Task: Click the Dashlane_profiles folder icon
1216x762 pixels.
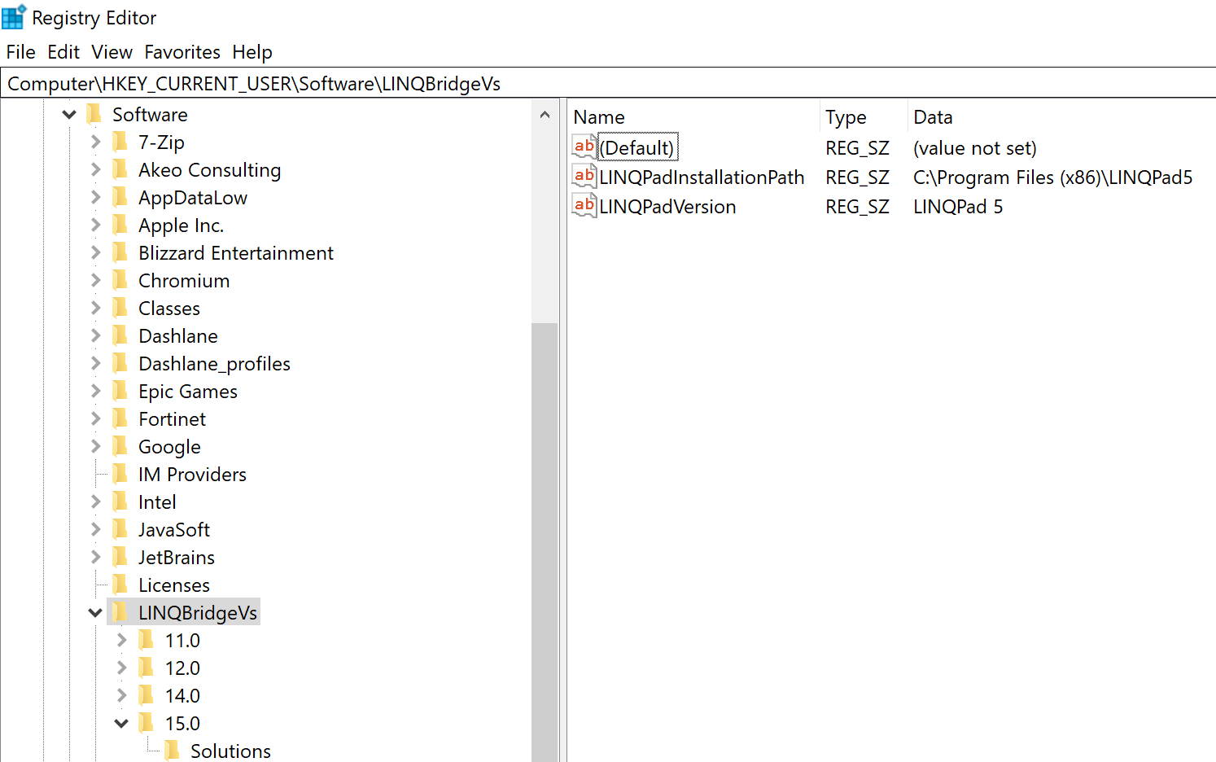Action: pos(120,363)
